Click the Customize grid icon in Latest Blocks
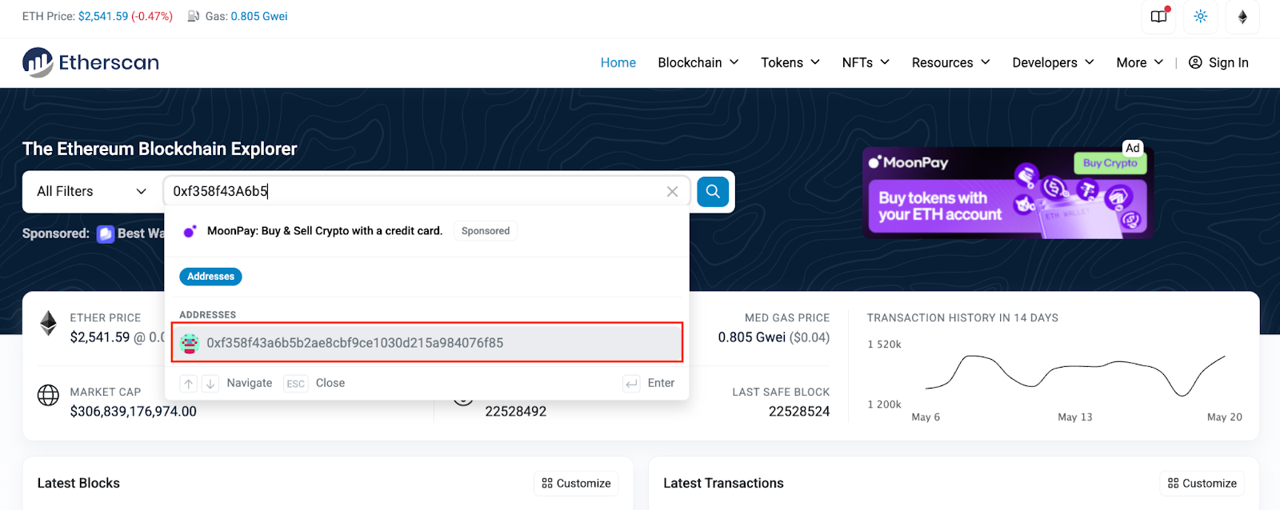Screen dimensions: 1280x510 (x=547, y=484)
